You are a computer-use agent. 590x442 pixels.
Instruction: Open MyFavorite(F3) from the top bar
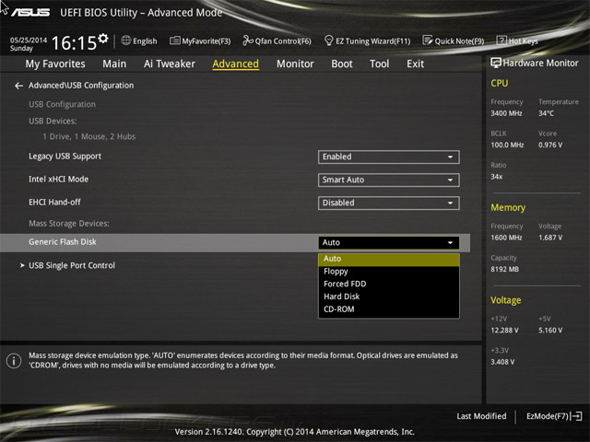point(200,41)
